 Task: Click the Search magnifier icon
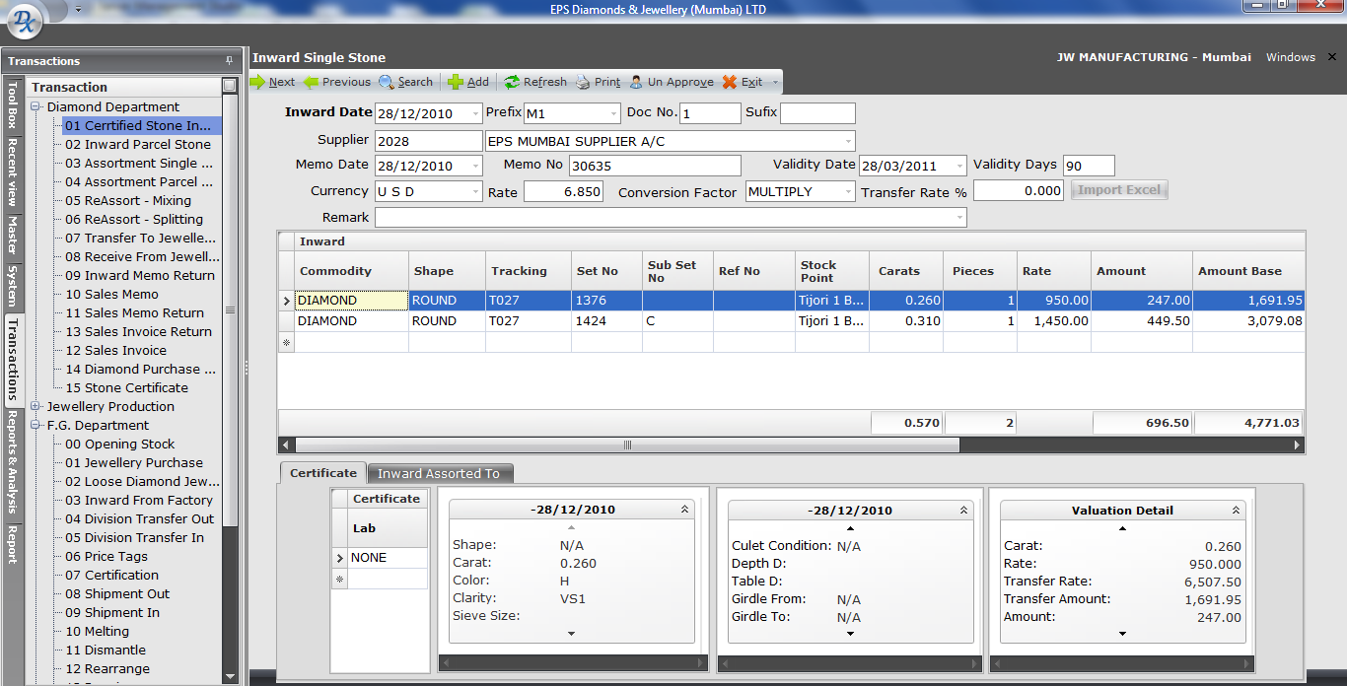387,82
